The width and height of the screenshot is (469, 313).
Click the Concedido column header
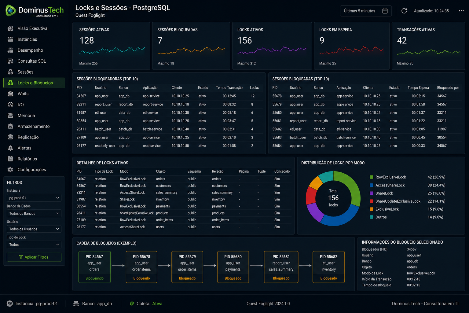(x=282, y=171)
